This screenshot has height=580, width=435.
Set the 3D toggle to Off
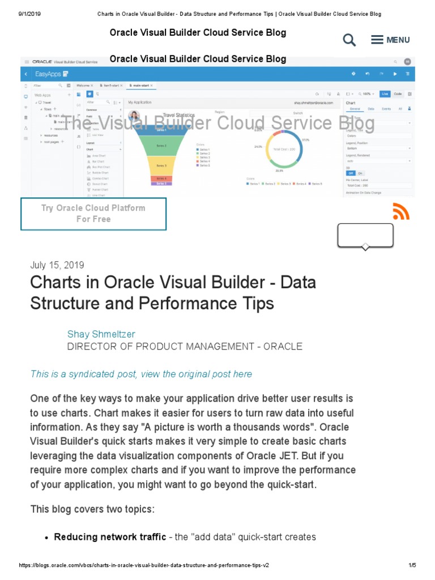(351, 172)
